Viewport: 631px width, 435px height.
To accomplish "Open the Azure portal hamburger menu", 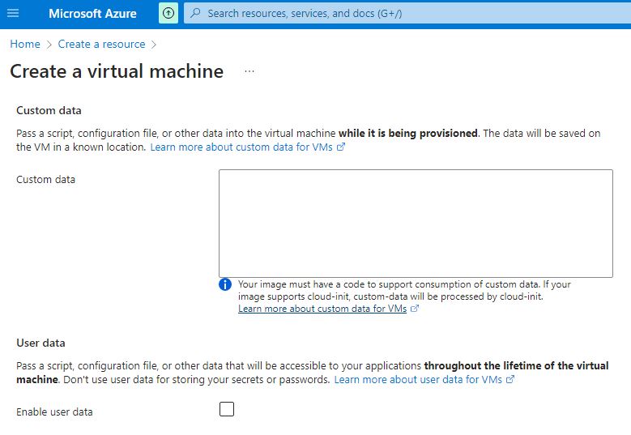I will click(13, 14).
